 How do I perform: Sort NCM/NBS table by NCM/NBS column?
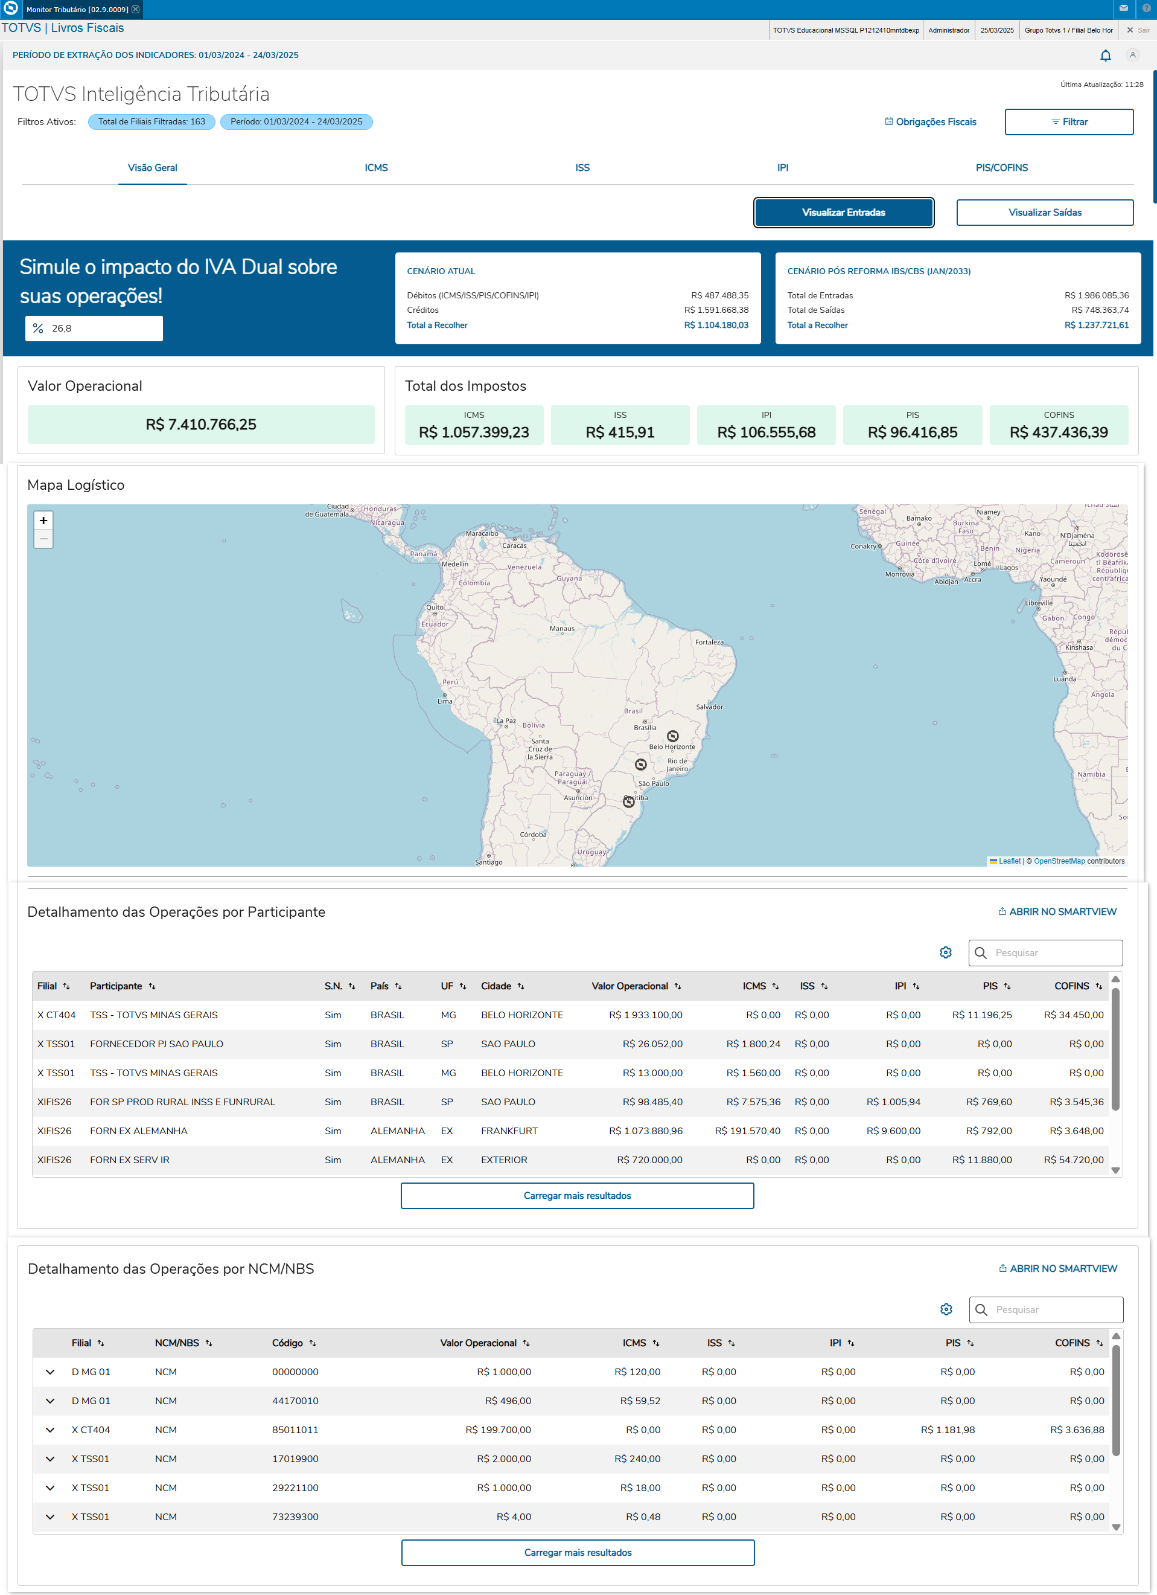209,1343
